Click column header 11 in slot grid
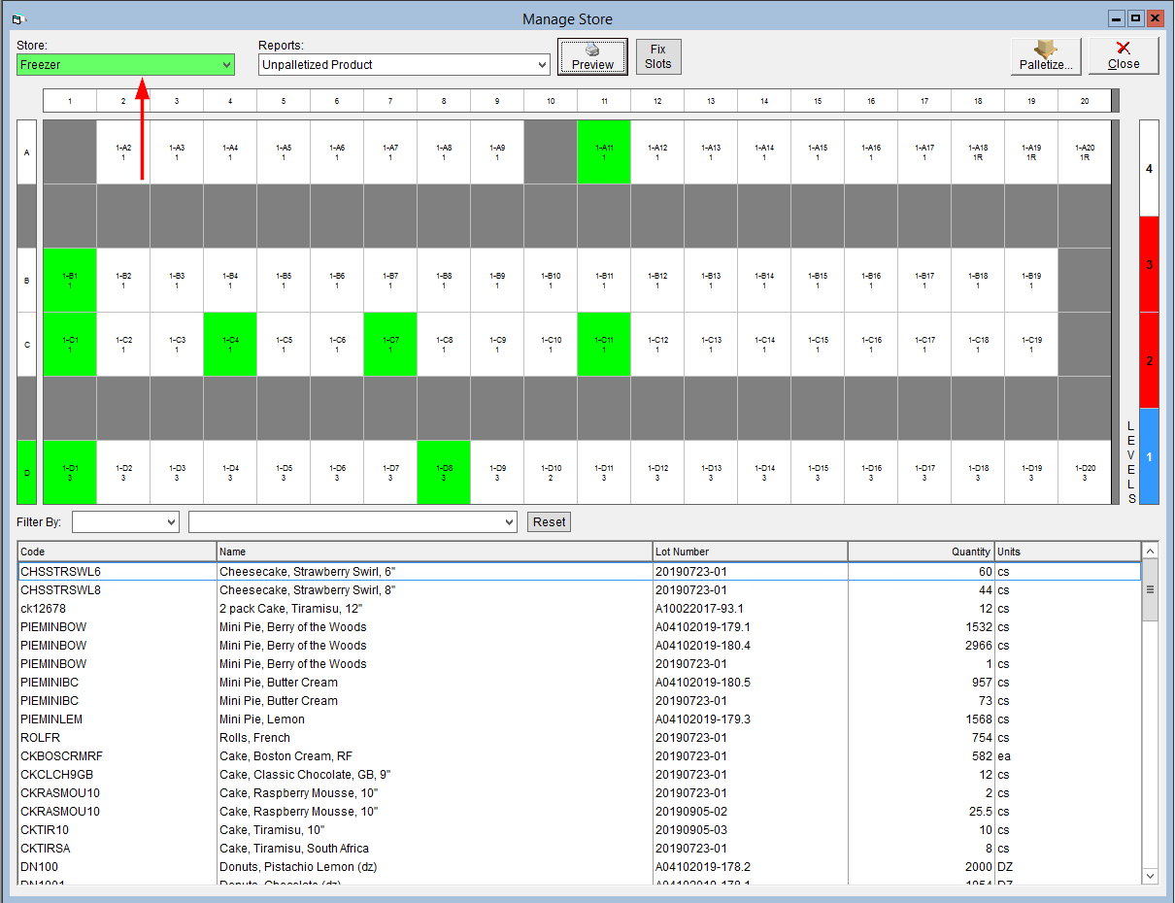 604,101
